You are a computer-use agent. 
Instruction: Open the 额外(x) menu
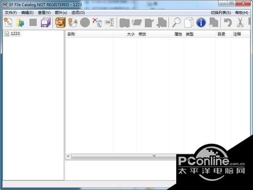tap(61, 13)
